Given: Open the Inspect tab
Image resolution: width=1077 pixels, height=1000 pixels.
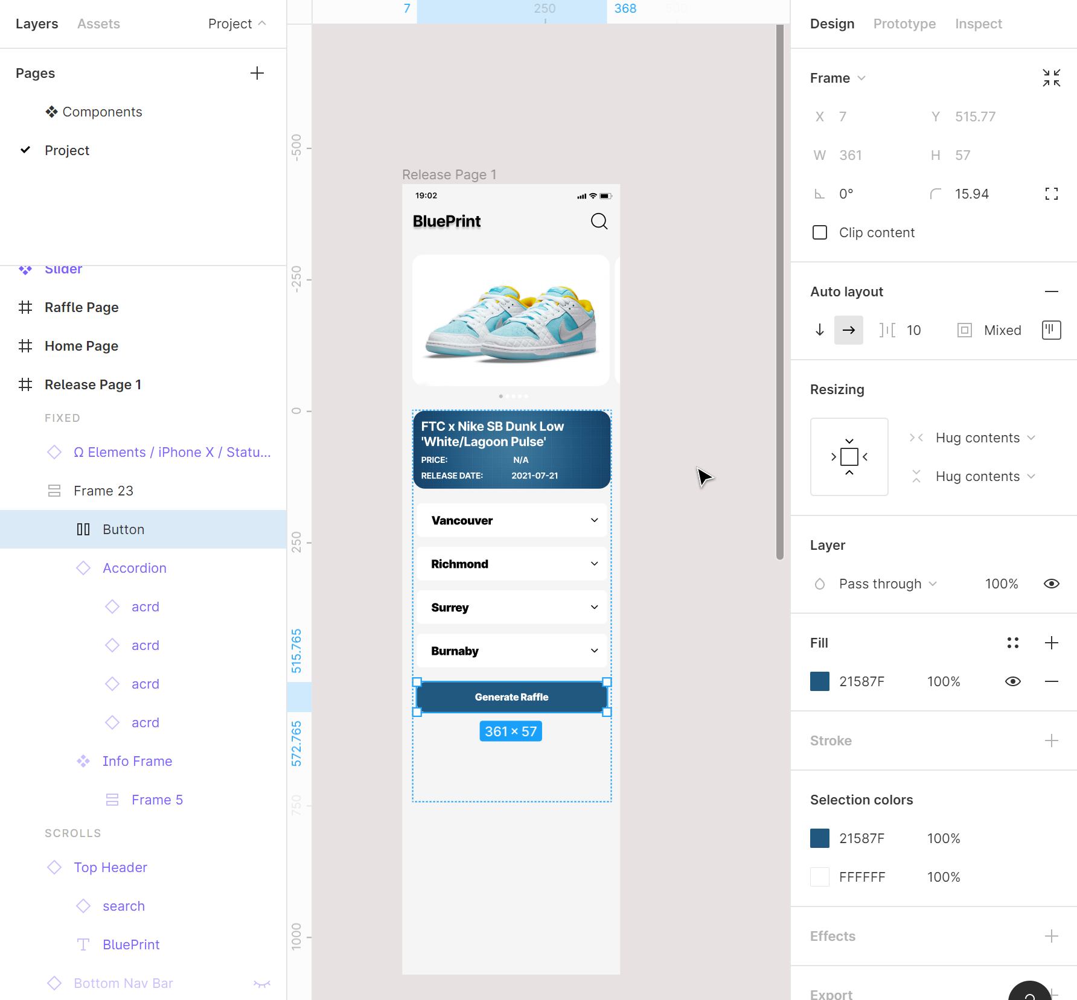Looking at the screenshot, I should click(x=978, y=24).
